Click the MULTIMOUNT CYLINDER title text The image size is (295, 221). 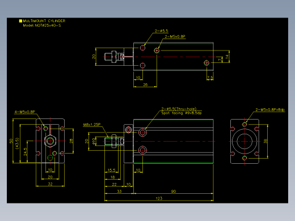(44, 21)
